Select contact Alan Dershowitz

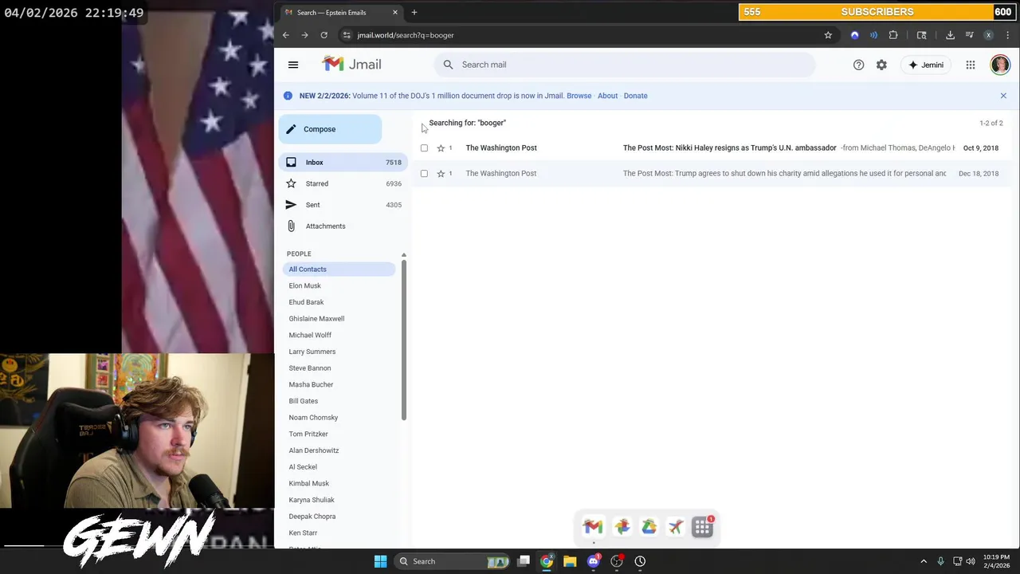coord(314,450)
